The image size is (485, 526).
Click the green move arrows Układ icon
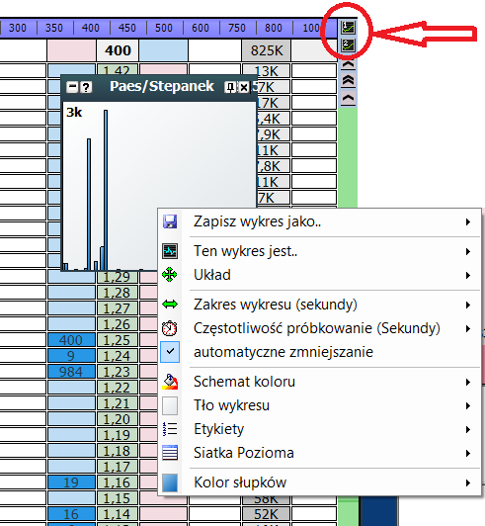click(170, 275)
